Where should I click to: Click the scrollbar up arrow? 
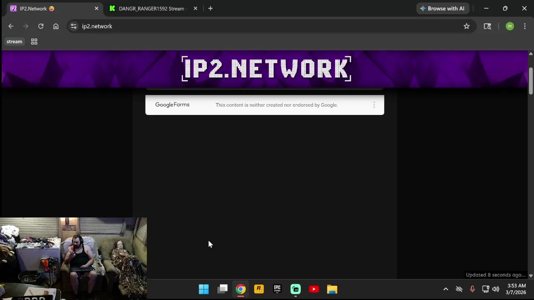point(531,54)
